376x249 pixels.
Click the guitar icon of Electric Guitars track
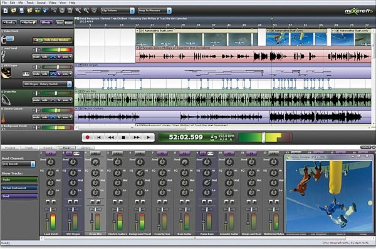pos(3,118)
